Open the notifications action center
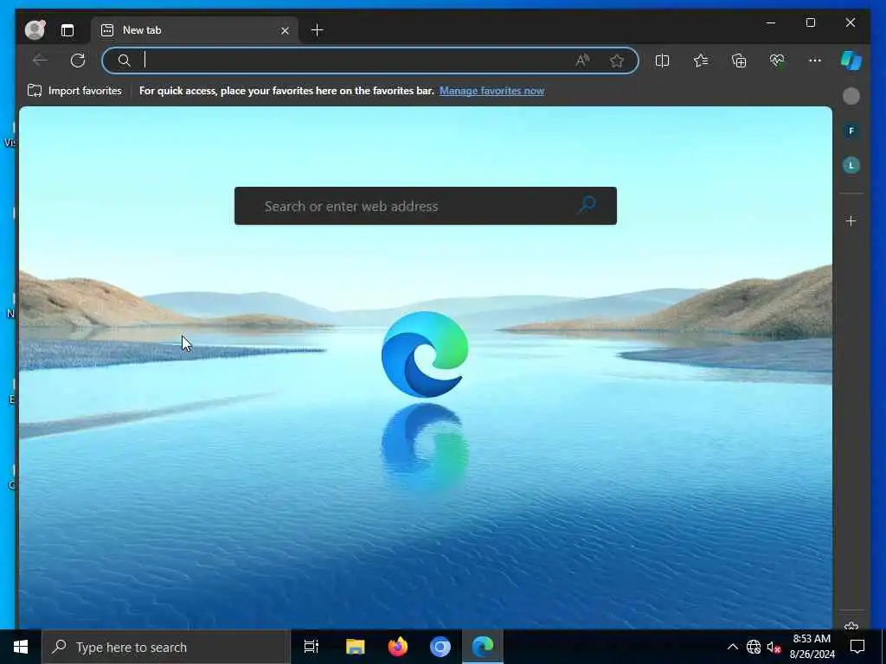This screenshot has height=664, width=886. [x=857, y=647]
